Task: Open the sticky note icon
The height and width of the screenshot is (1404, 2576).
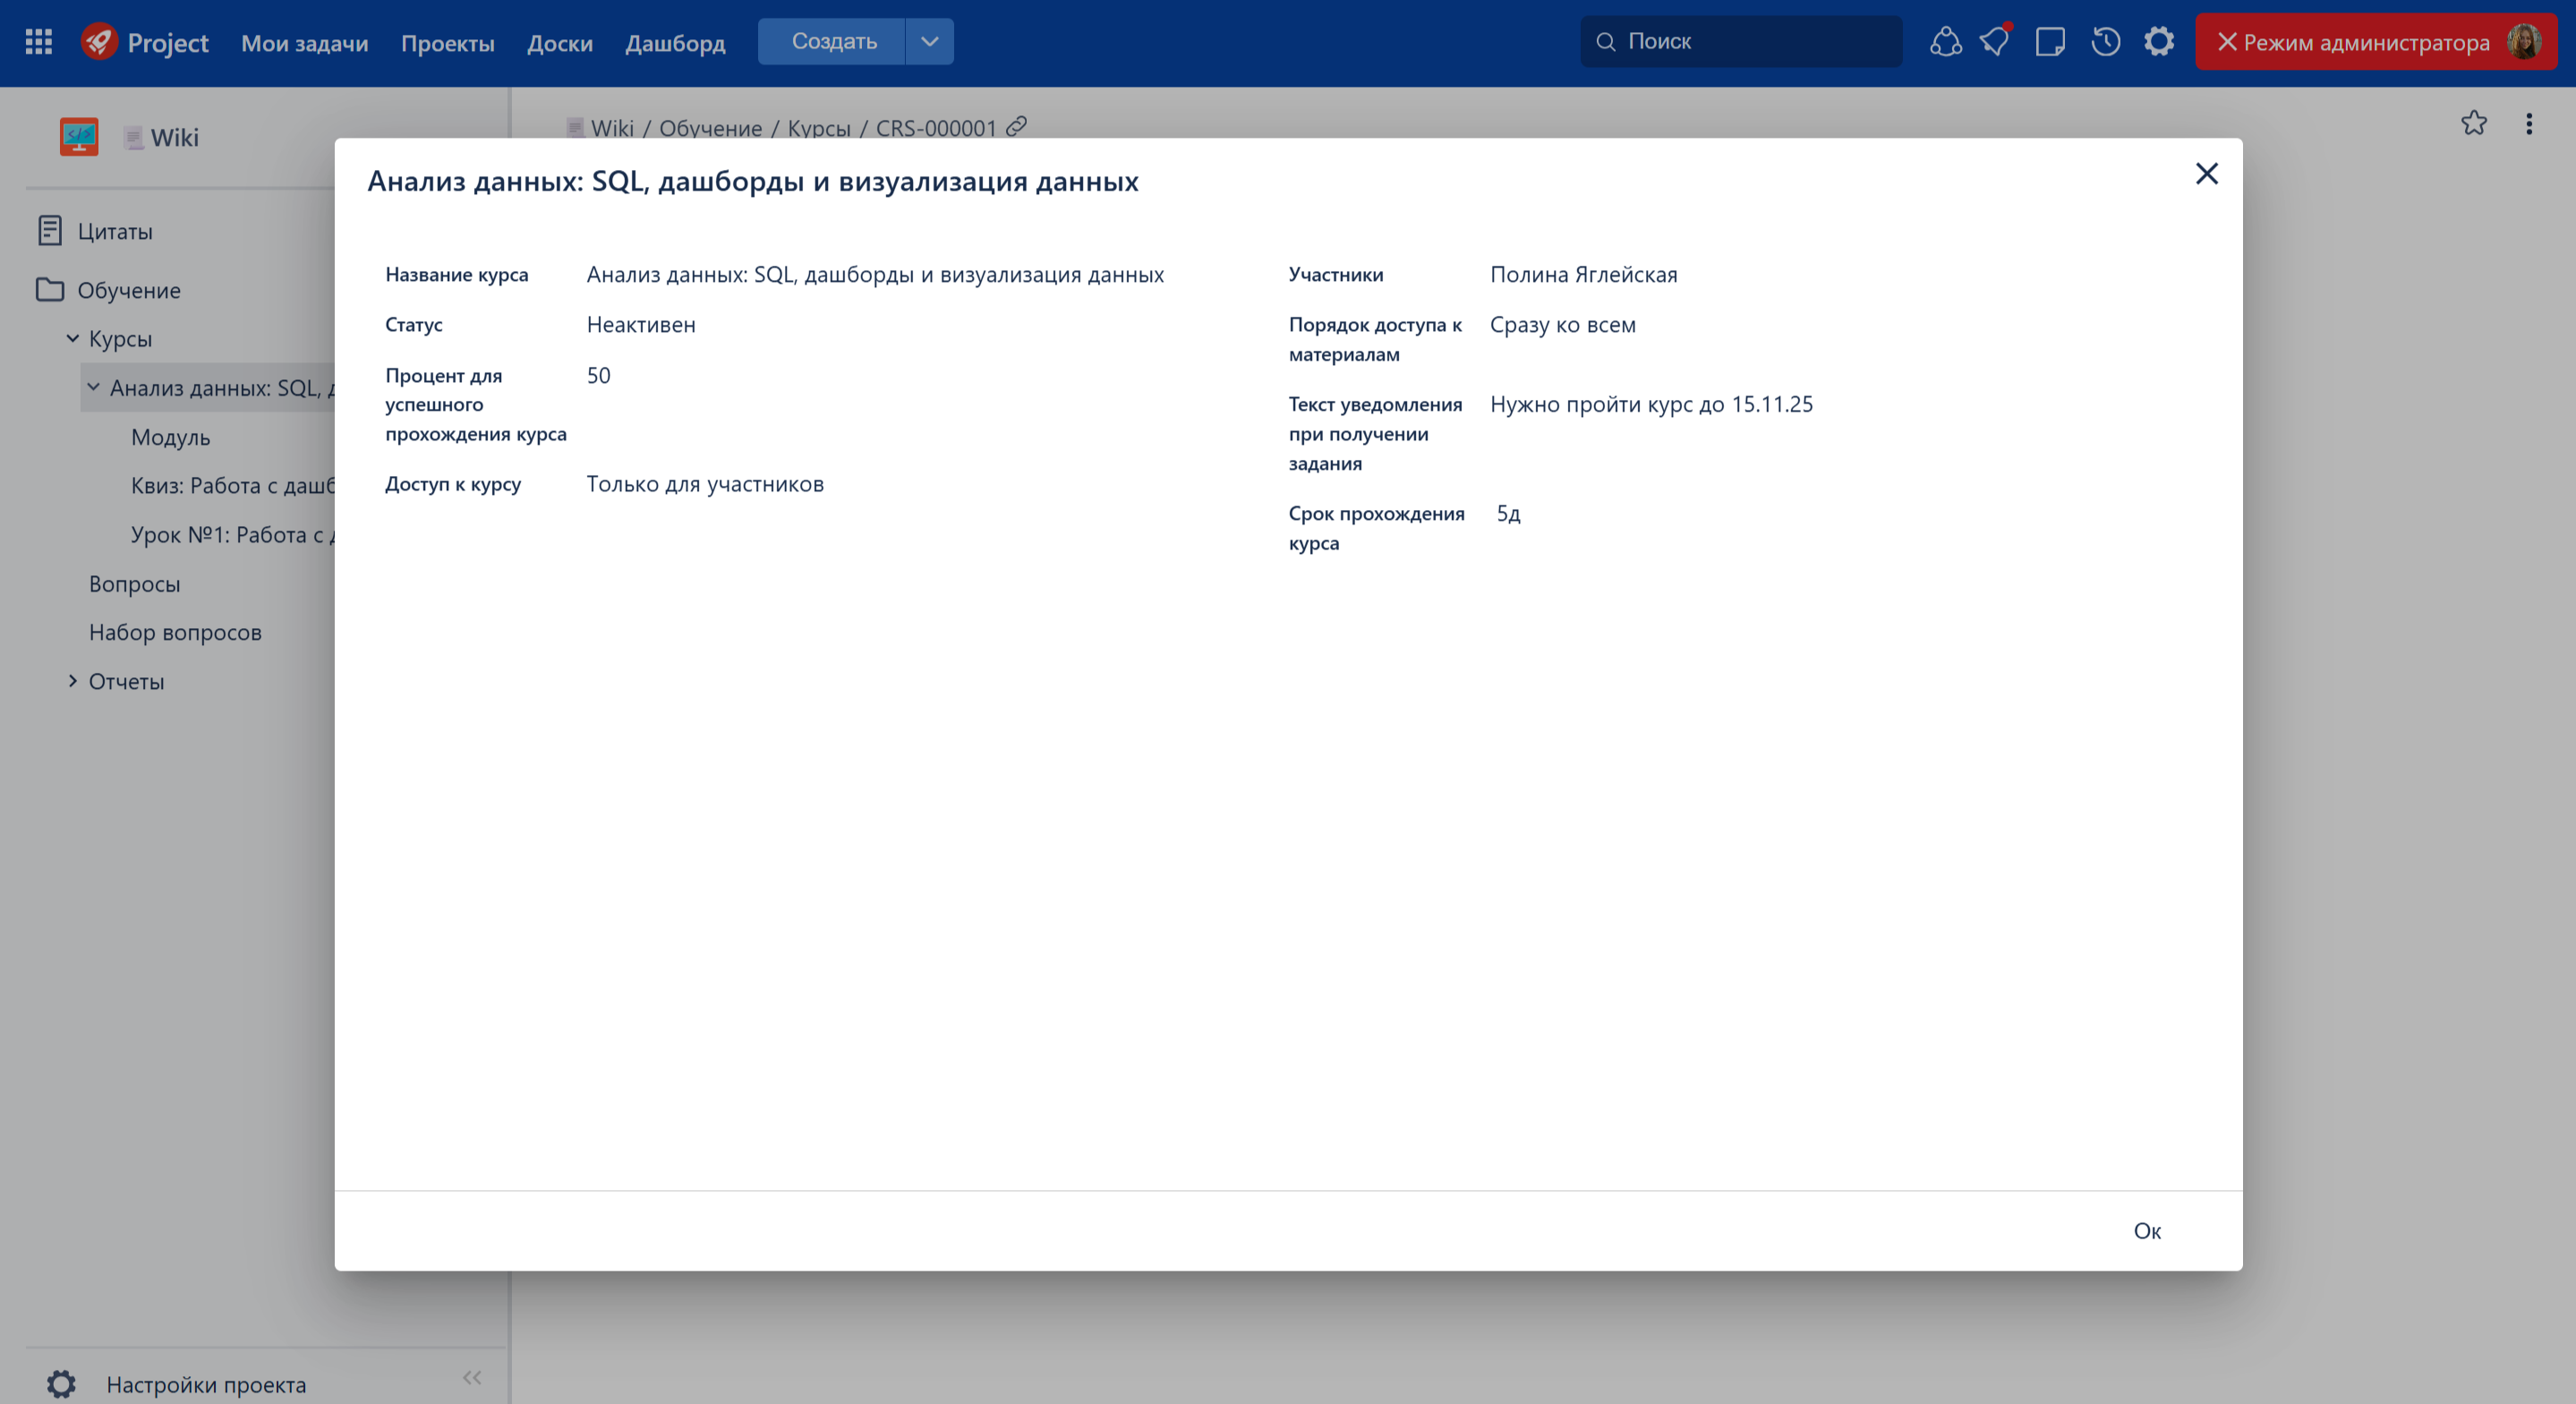Action: click(2050, 42)
